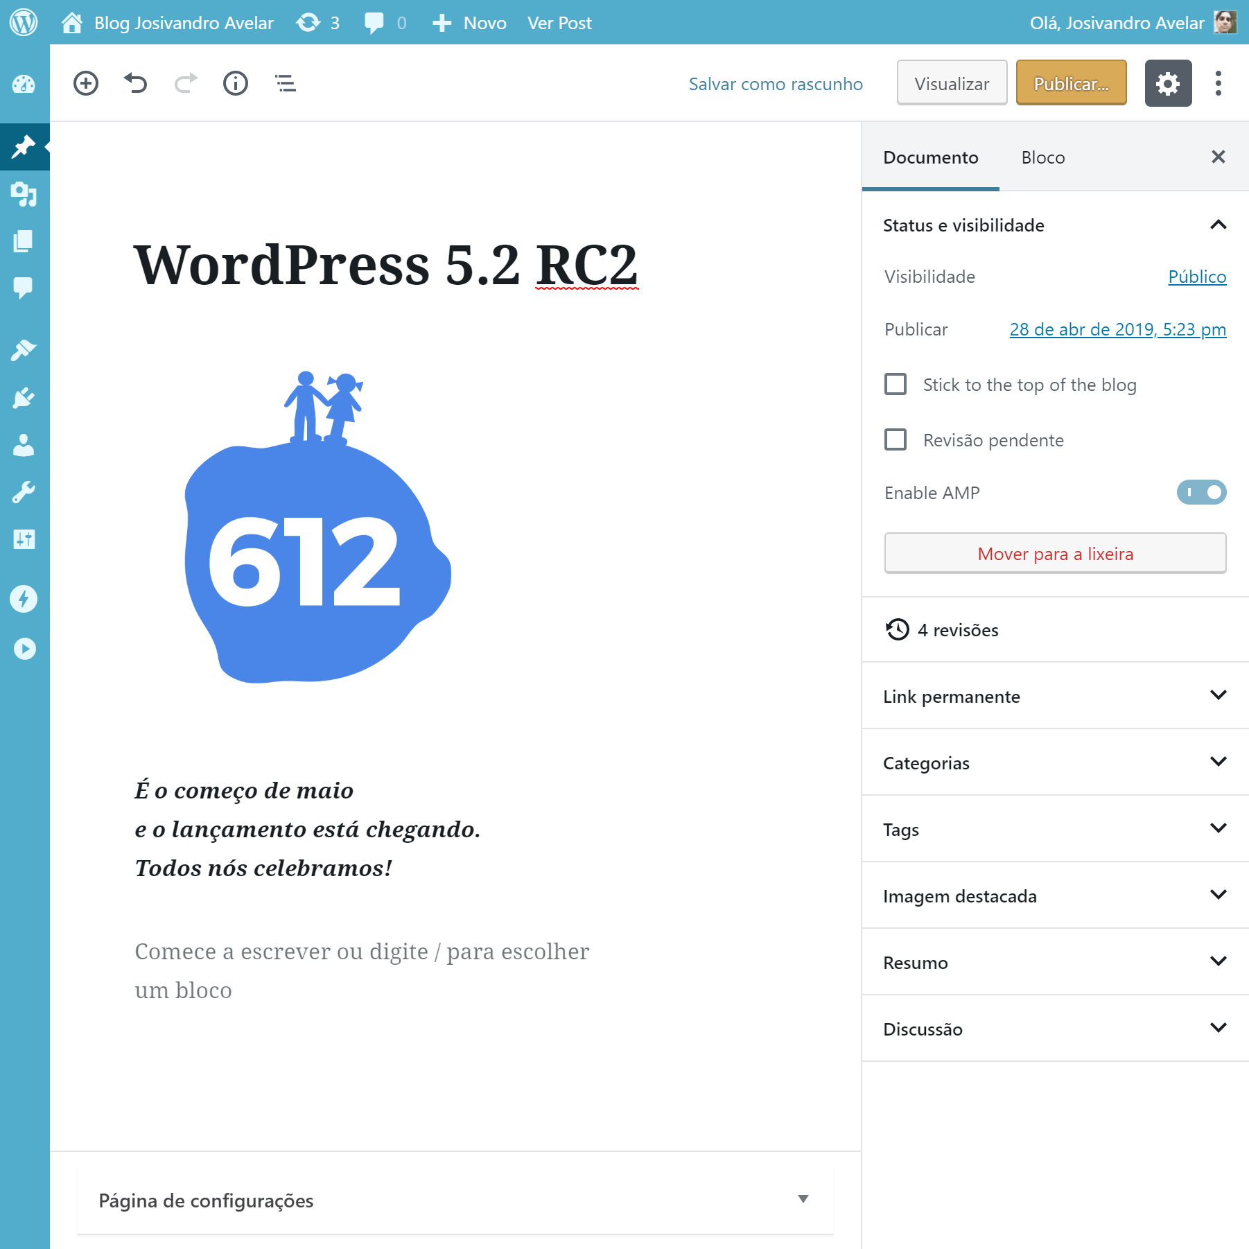The image size is (1249, 1249).
Task: Open Media library icon in sidebar
Action: pos(24,194)
